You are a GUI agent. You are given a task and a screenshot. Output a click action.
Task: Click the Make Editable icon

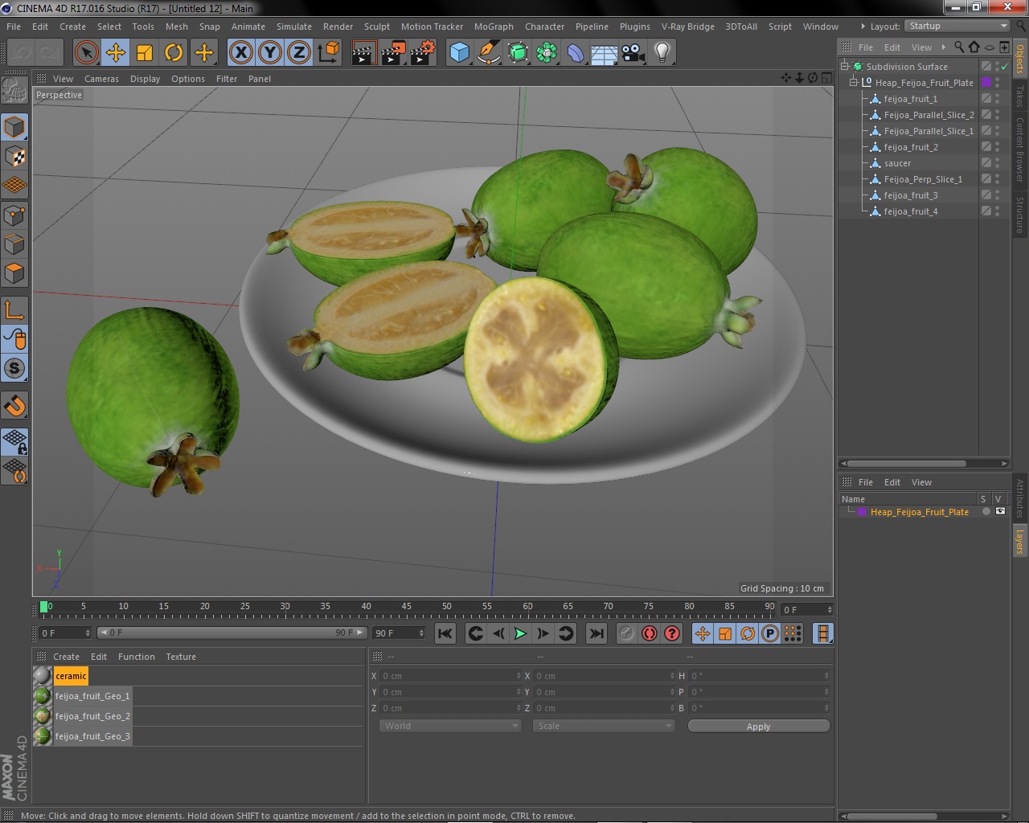14,90
